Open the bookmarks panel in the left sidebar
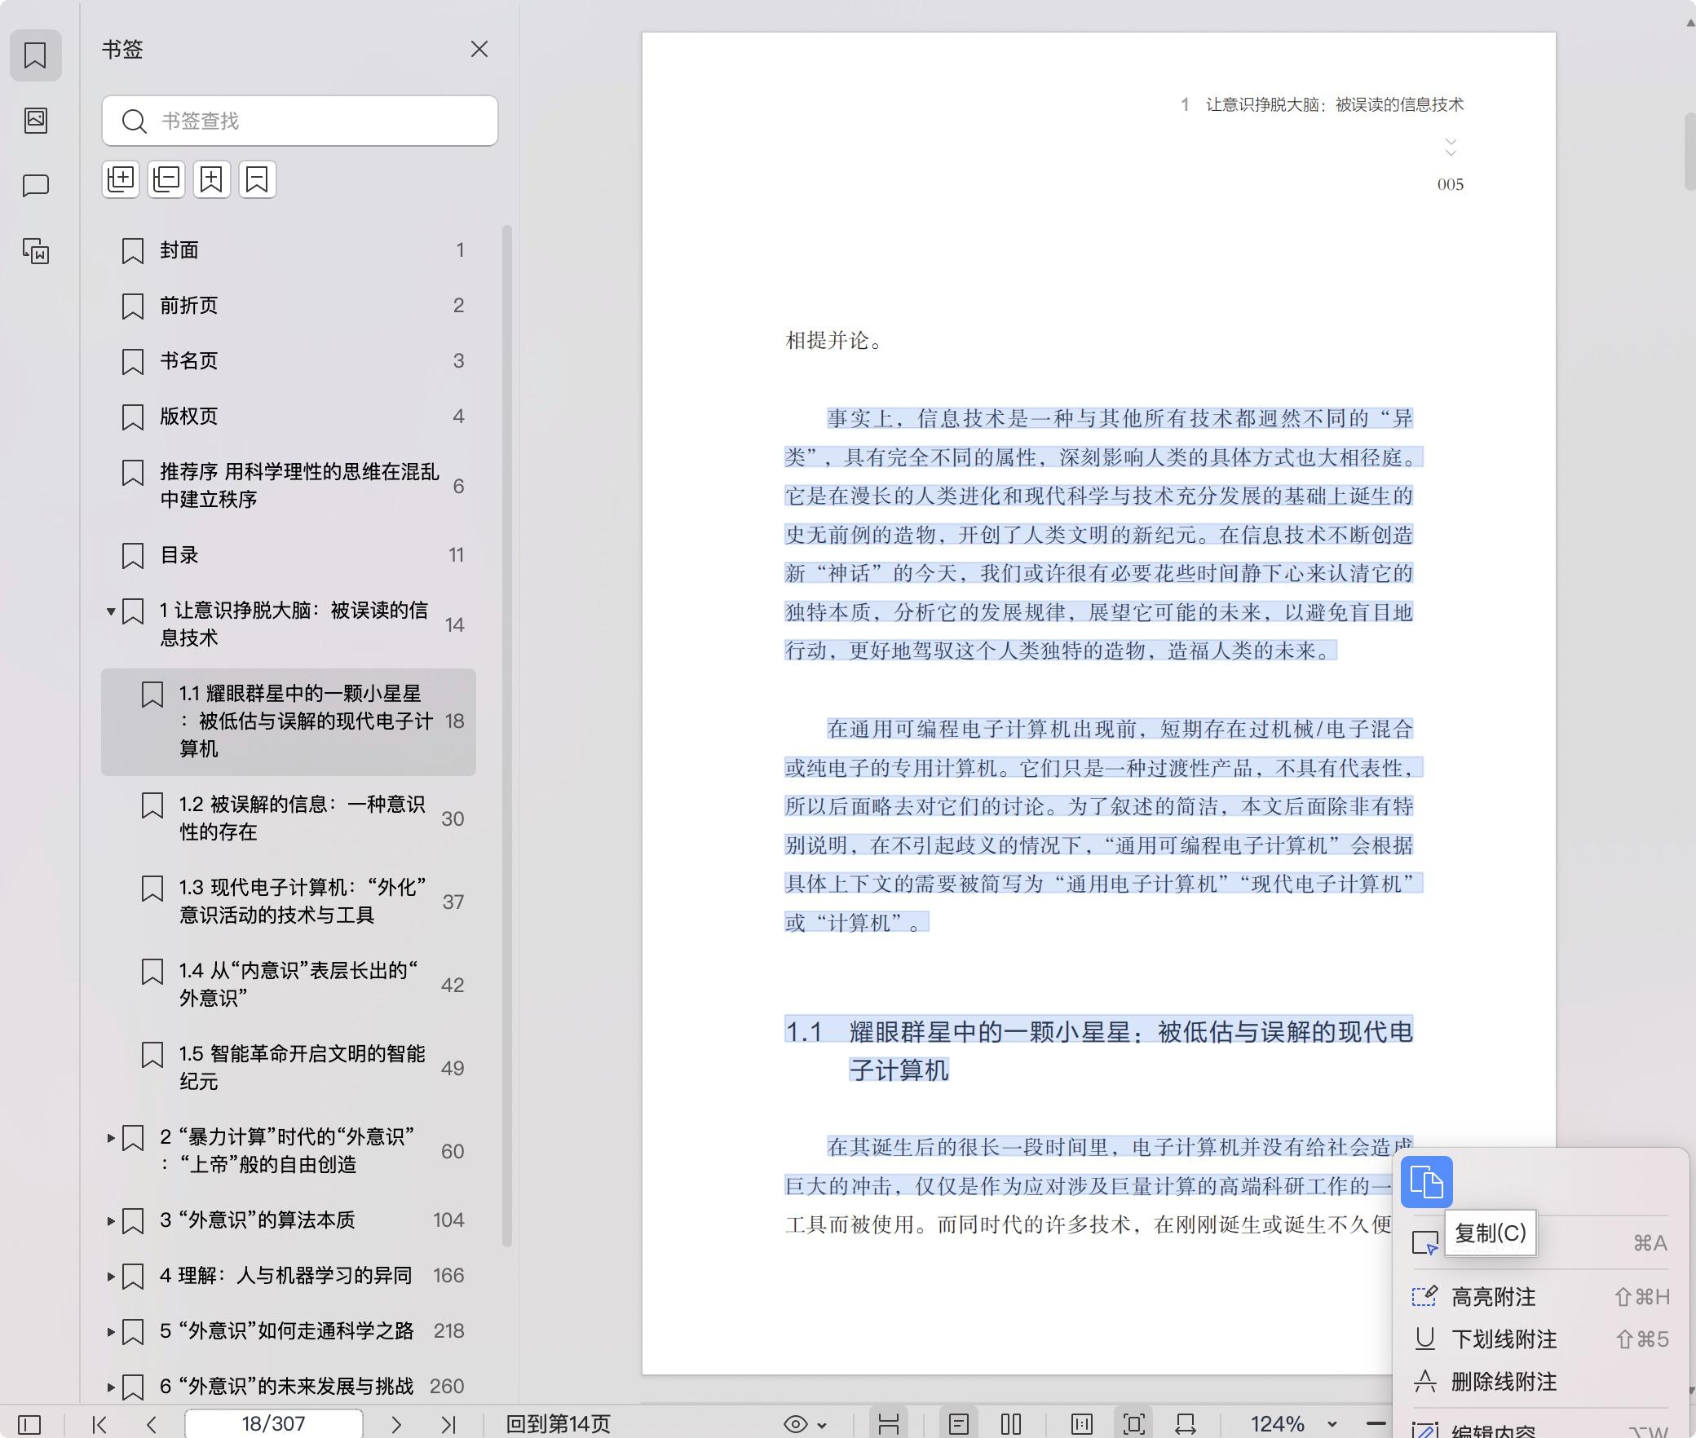This screenshot has width=1696, height=1438. (36, 55)
